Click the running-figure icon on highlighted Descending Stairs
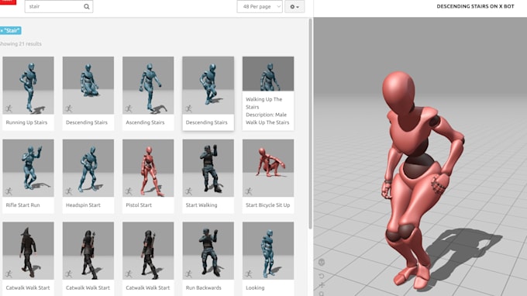The height and width of the screenshot is (296, 527). click(189, 108)
